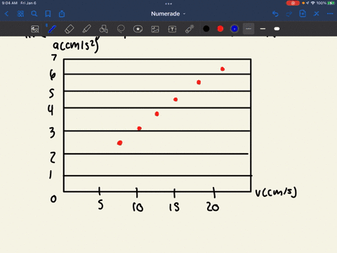Go back using the back arrow

(6, 14)
